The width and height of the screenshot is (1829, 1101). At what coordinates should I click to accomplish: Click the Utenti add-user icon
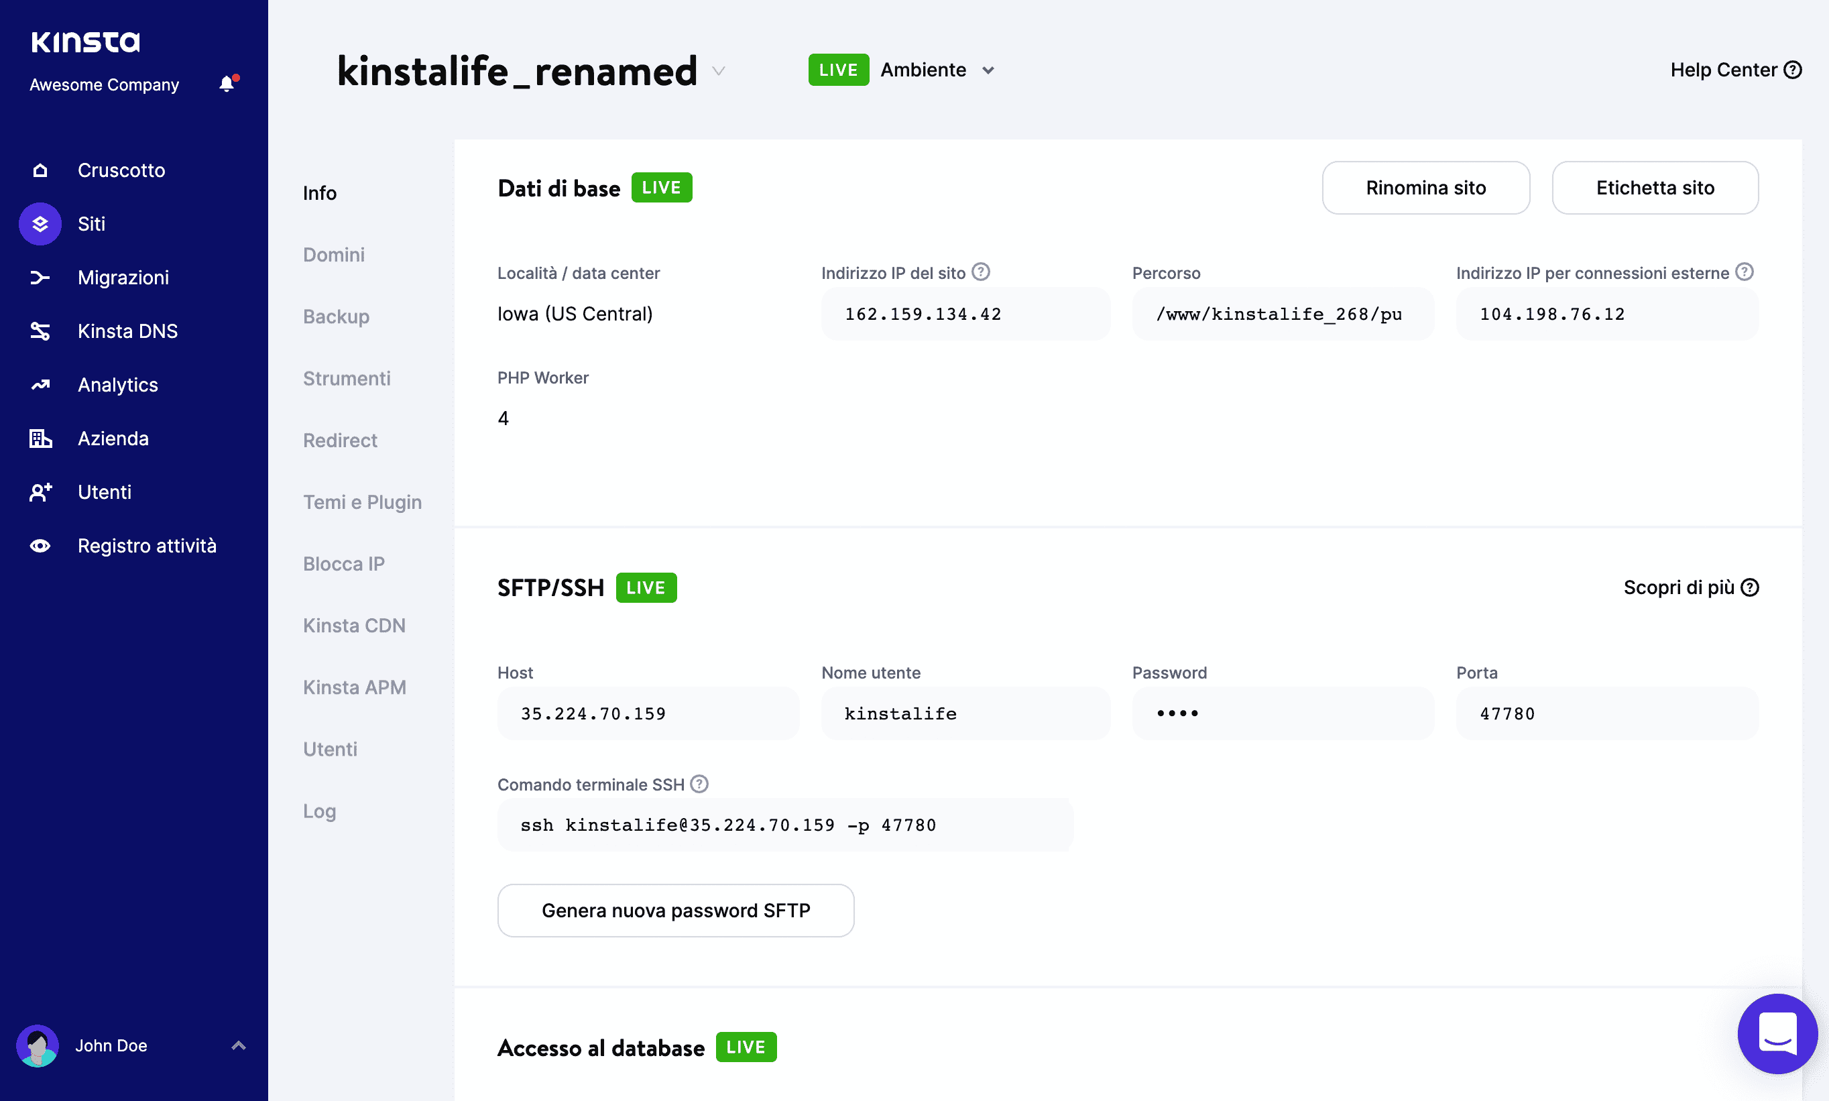(40, 492)
